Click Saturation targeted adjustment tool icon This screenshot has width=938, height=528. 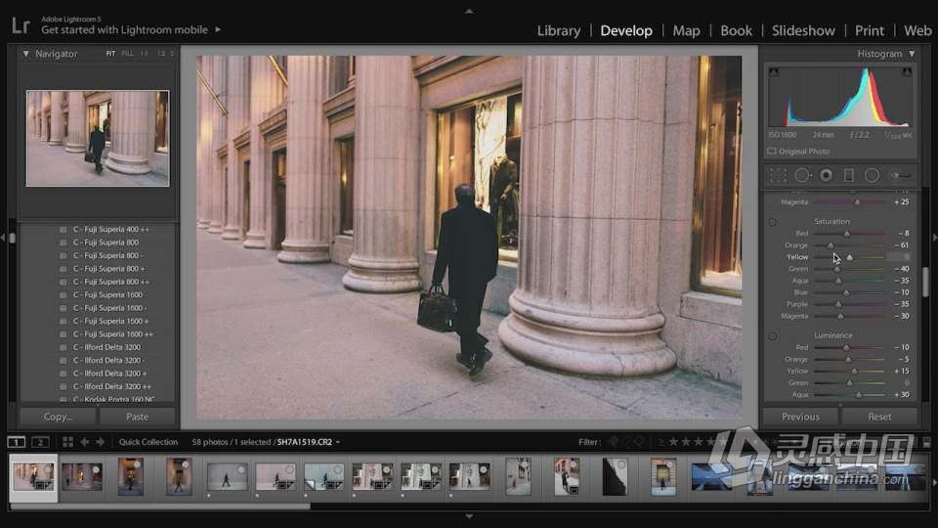772,222
